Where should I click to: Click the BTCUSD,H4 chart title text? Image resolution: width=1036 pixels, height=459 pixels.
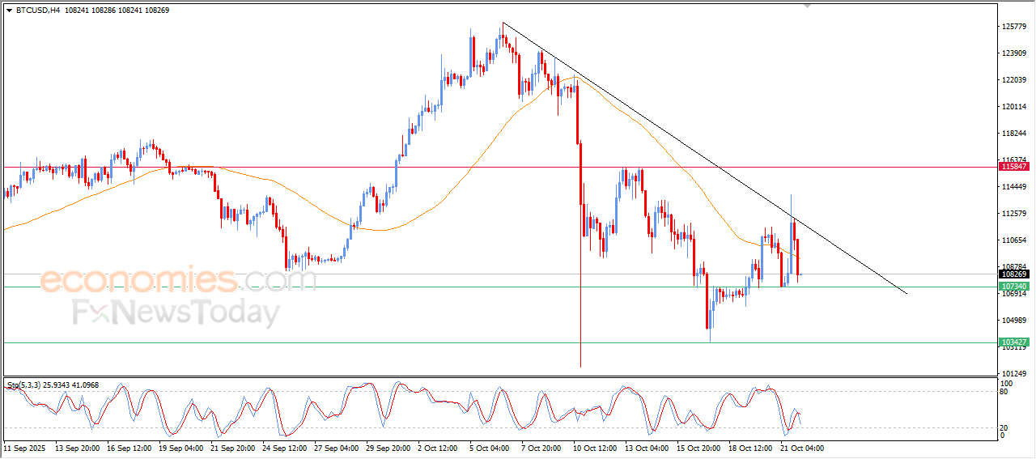[x=37, y=11]
